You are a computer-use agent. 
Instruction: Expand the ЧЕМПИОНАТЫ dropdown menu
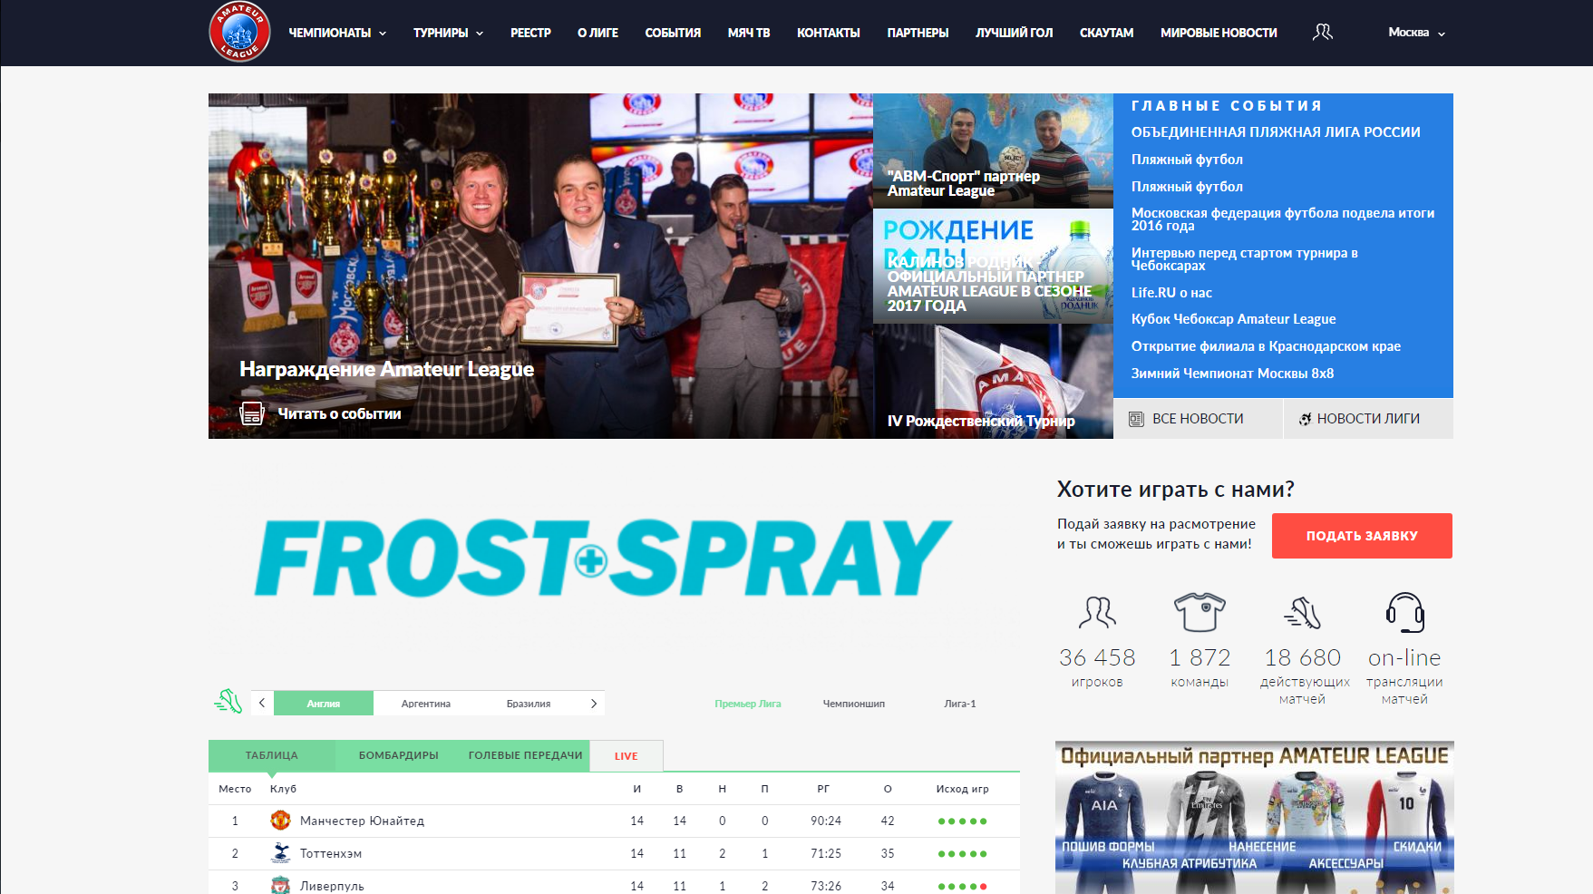tap(337, 33)
